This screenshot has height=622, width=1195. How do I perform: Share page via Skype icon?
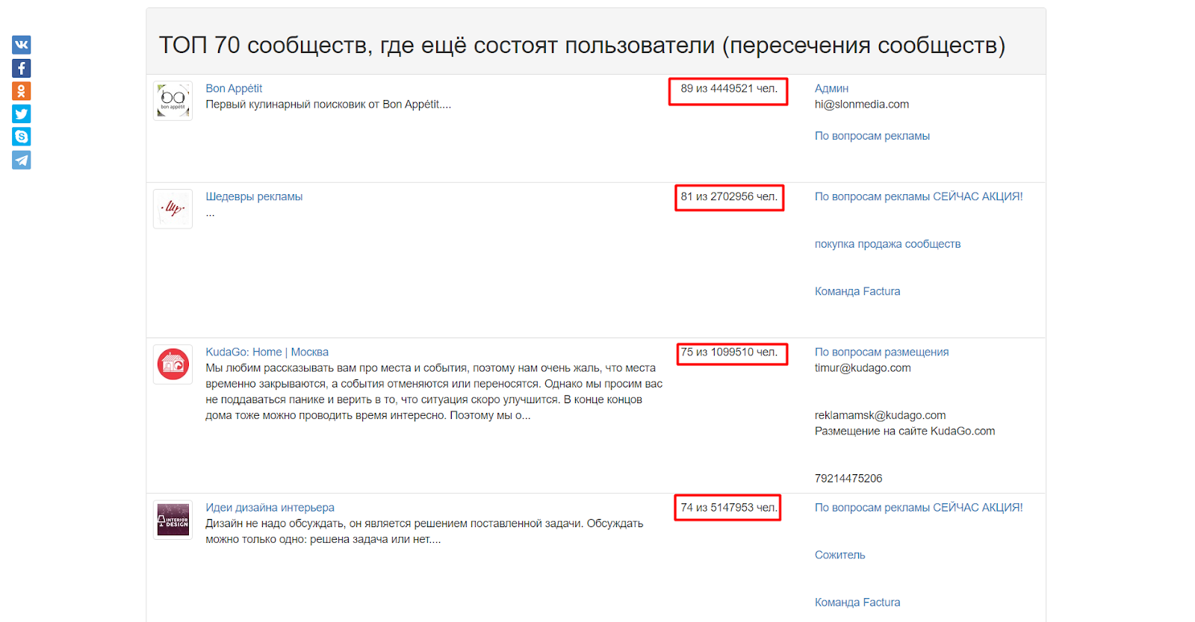tap(21, 137)
